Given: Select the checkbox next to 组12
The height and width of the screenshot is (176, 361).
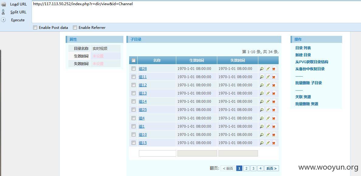Looking at the screenshot, I should point(133,85).
